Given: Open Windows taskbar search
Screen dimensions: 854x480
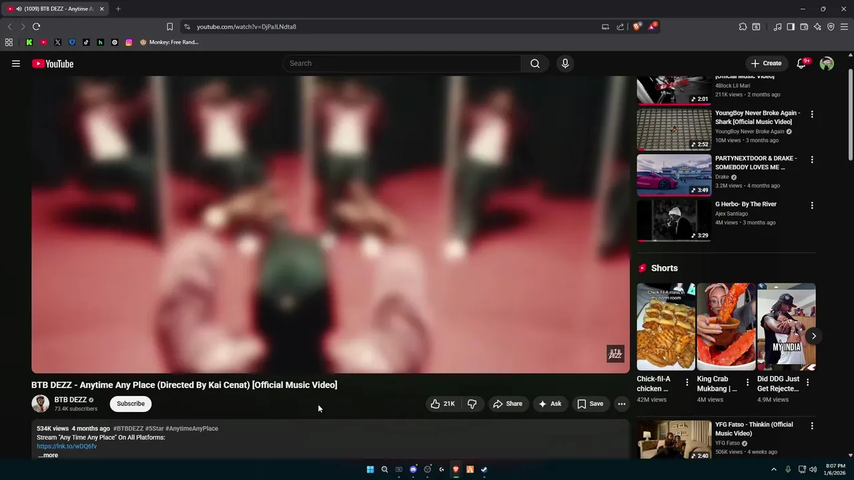Looking at the screenshot, I should (384, 469).
